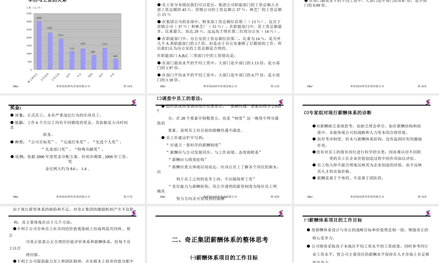Click the spiral logo on the 专家组诊断 slide
This screenshot has width=439, height=263.
click(x=428, y=102)
